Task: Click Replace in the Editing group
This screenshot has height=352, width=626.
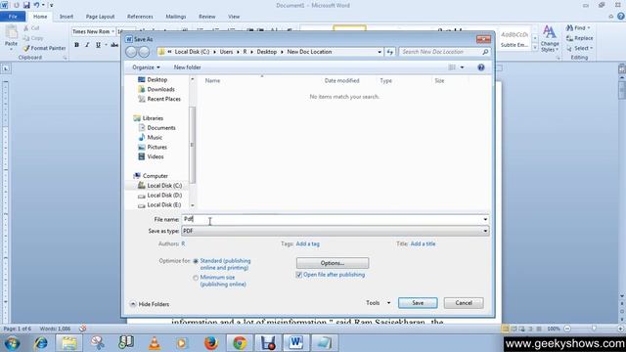Action: pyautogui.click(x=579, y=38)
